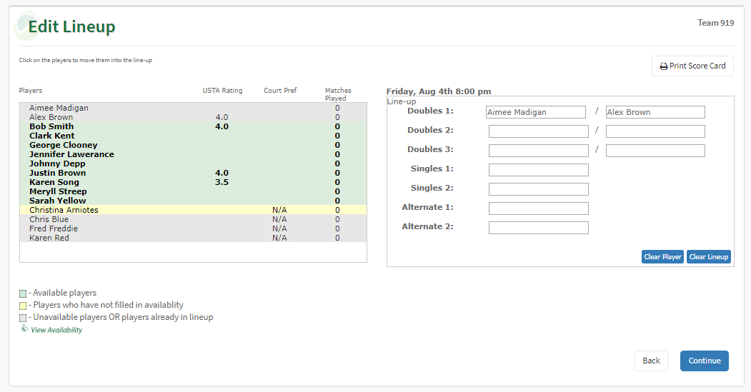The height and width of the screenshot is (392, 751).
Task: Click the Clear Player button
Action: coord(662,257)
